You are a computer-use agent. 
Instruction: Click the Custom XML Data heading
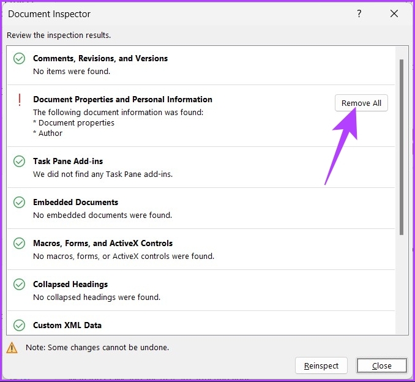pos(67,325)
